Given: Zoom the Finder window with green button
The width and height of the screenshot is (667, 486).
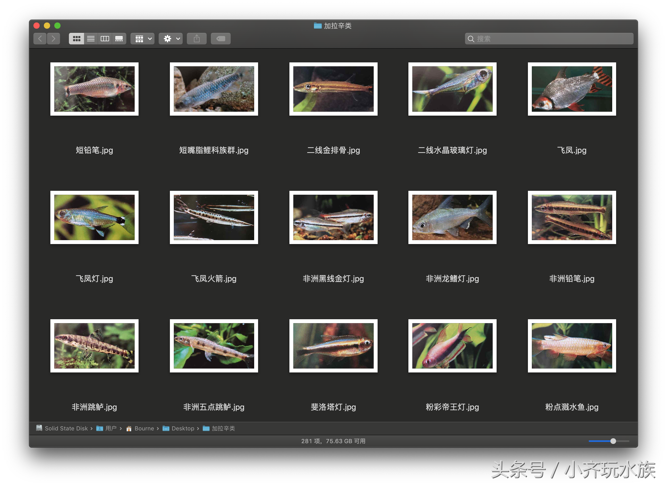Looking at the screenshot, I should tap(58, 26).
